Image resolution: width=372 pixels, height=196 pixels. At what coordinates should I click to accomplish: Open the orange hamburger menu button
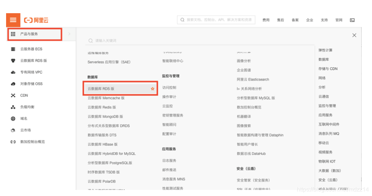click(13, 20)
